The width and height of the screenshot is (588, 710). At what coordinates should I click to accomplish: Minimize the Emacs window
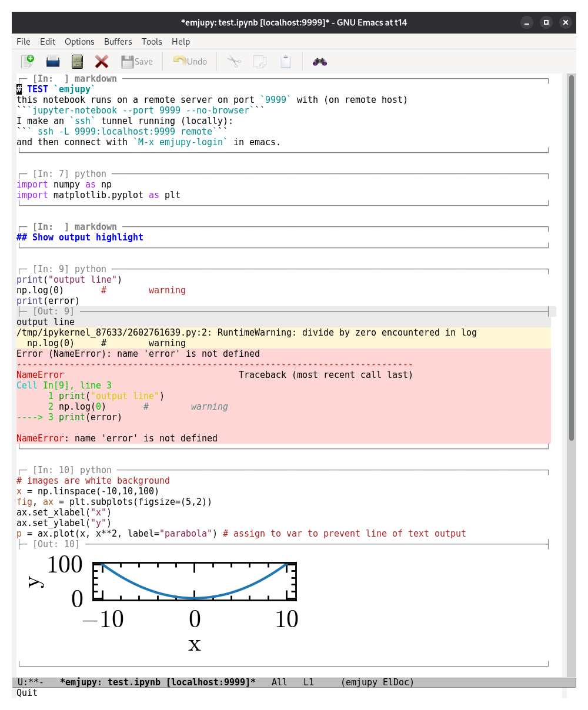tap(527, 22)
